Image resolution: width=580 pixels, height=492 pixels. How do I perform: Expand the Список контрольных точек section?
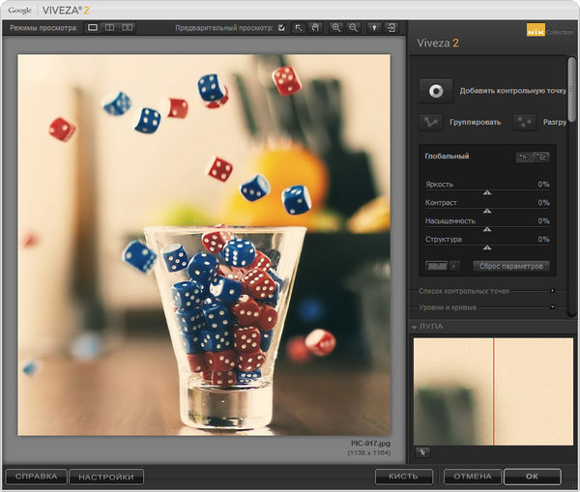(x=552, y=290)
